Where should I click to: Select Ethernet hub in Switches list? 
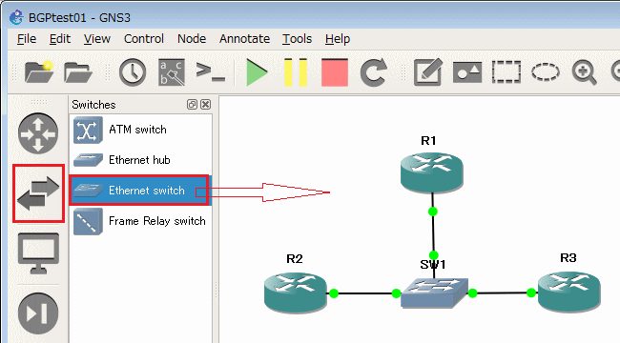pos(141,160)
